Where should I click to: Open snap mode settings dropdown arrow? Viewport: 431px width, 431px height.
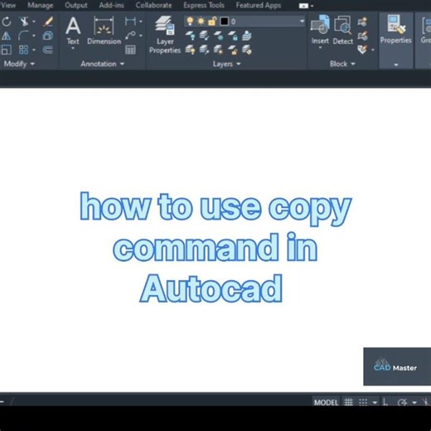375,403
